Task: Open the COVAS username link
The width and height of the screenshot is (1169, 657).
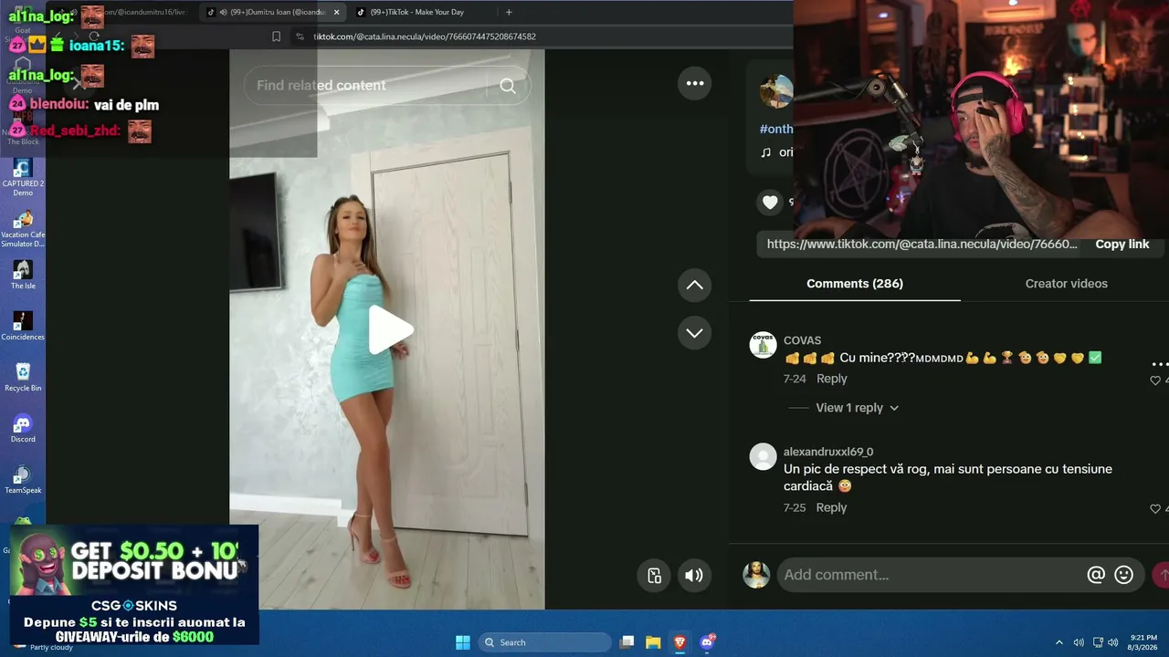Action: tap(802, 340)
